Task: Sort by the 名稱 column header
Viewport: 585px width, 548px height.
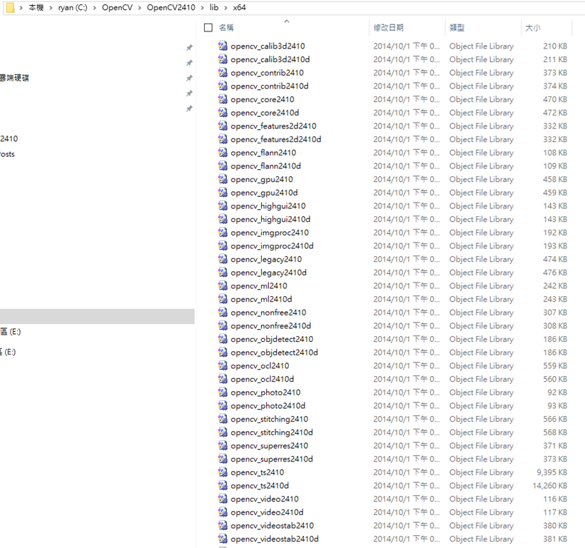Action: [x=226, y=28]
